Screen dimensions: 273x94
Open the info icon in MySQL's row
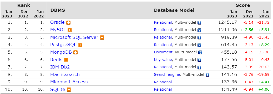pos(199,30)
